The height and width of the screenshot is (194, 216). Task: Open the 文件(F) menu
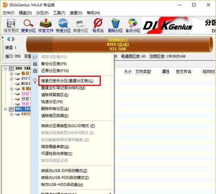click(9, 13)
